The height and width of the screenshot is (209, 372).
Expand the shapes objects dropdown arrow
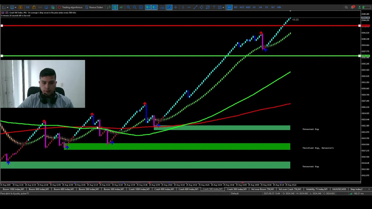(223, 7)
